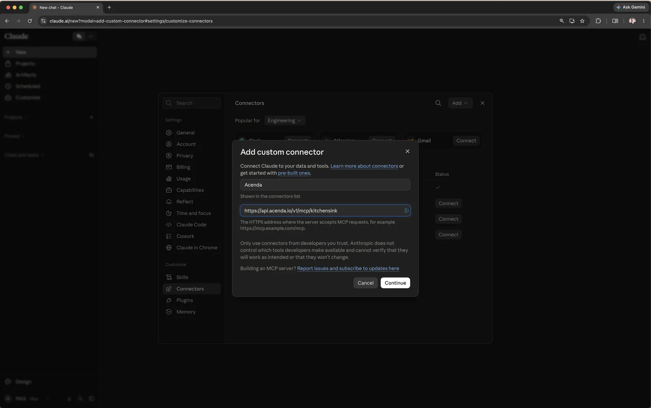Close the Add custom connector dialog
651x408 pixels.
407,151
